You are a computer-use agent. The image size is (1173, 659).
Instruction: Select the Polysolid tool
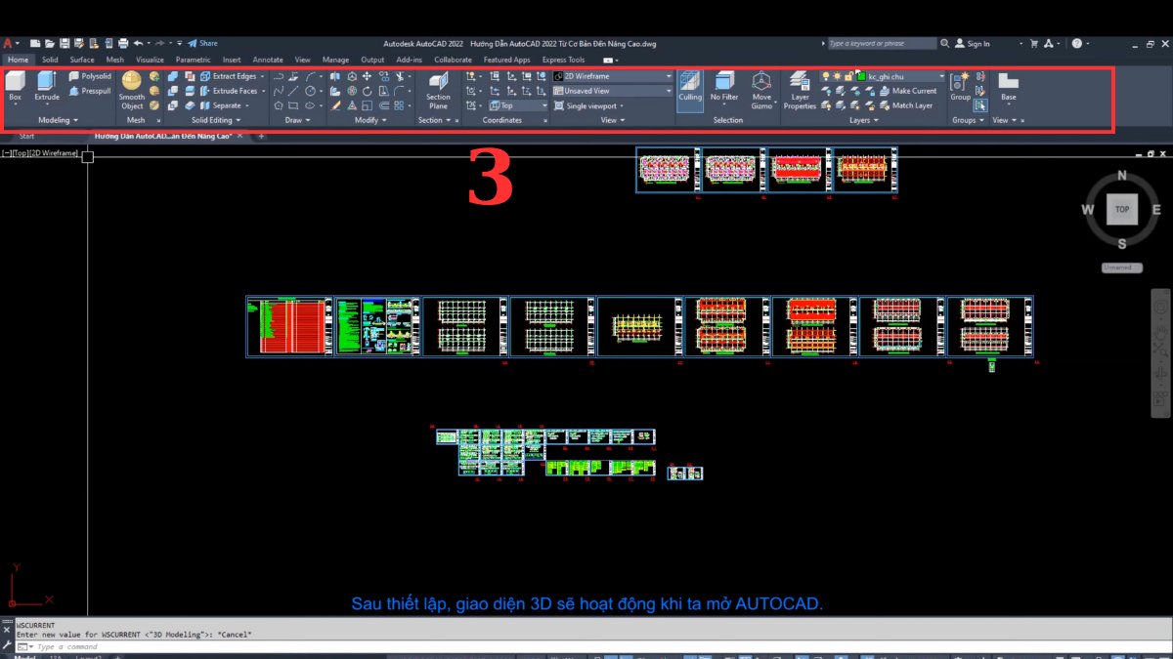pos(90,75)
